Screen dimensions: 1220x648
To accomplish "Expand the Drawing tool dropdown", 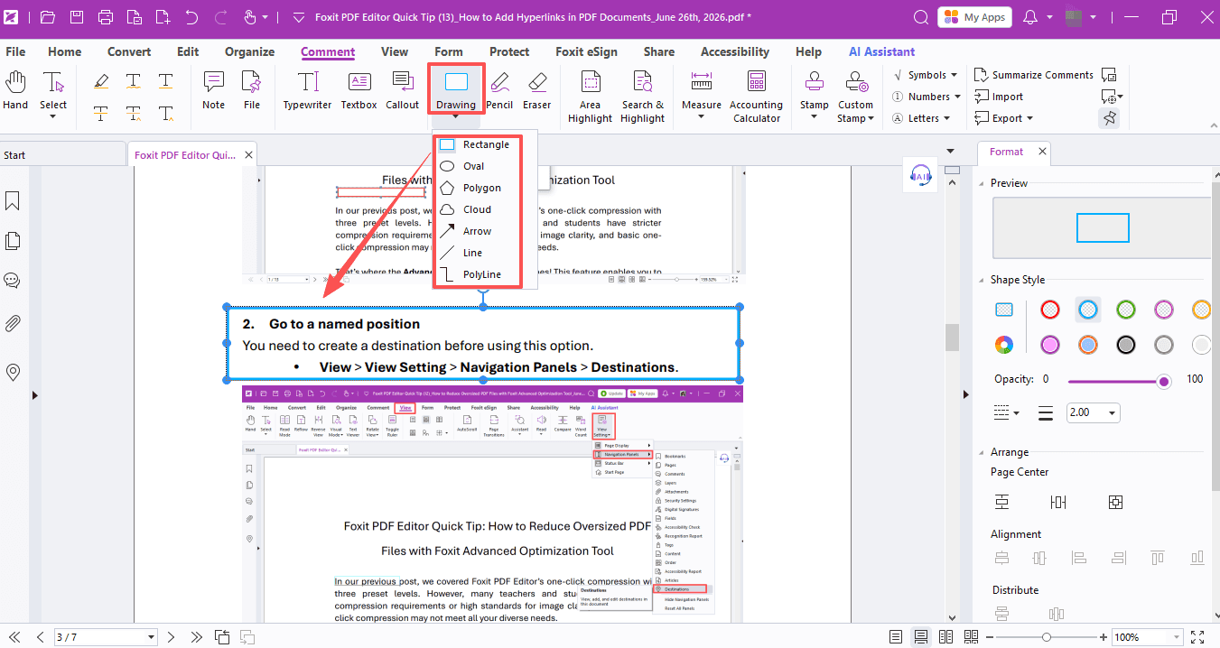I will [456, 116].
